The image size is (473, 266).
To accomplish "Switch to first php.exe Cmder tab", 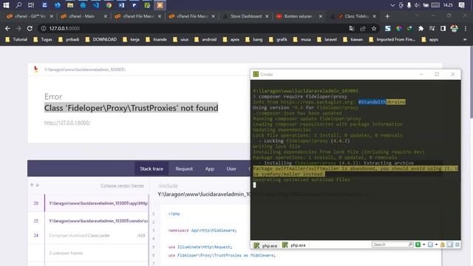I will pyautogui.click(x=265, y=245).
